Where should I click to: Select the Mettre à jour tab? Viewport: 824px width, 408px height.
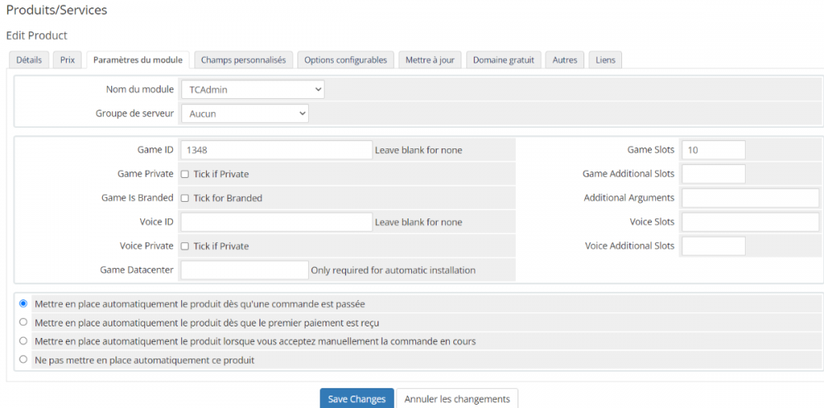[429, 60]
